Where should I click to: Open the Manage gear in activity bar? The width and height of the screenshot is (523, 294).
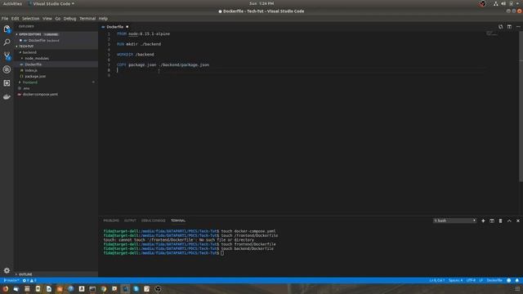click(7, 270)
